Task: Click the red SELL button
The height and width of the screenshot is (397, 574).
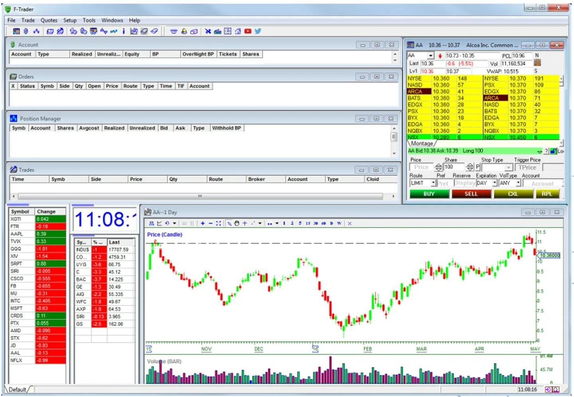Action: point(471,194)
